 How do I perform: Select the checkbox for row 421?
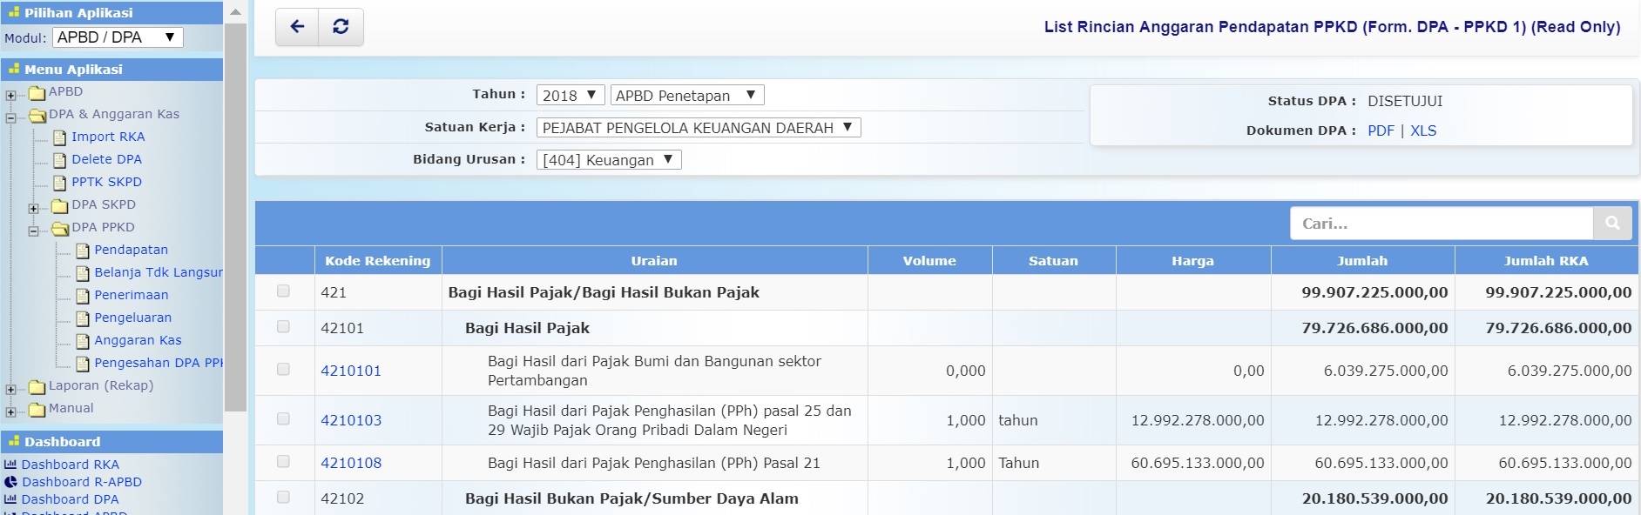pos(283,291)
